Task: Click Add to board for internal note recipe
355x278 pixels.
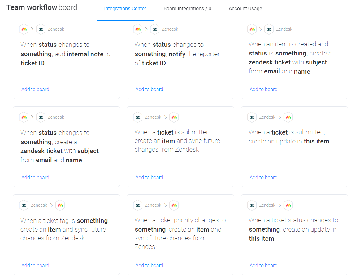Action: coord(35,89)
